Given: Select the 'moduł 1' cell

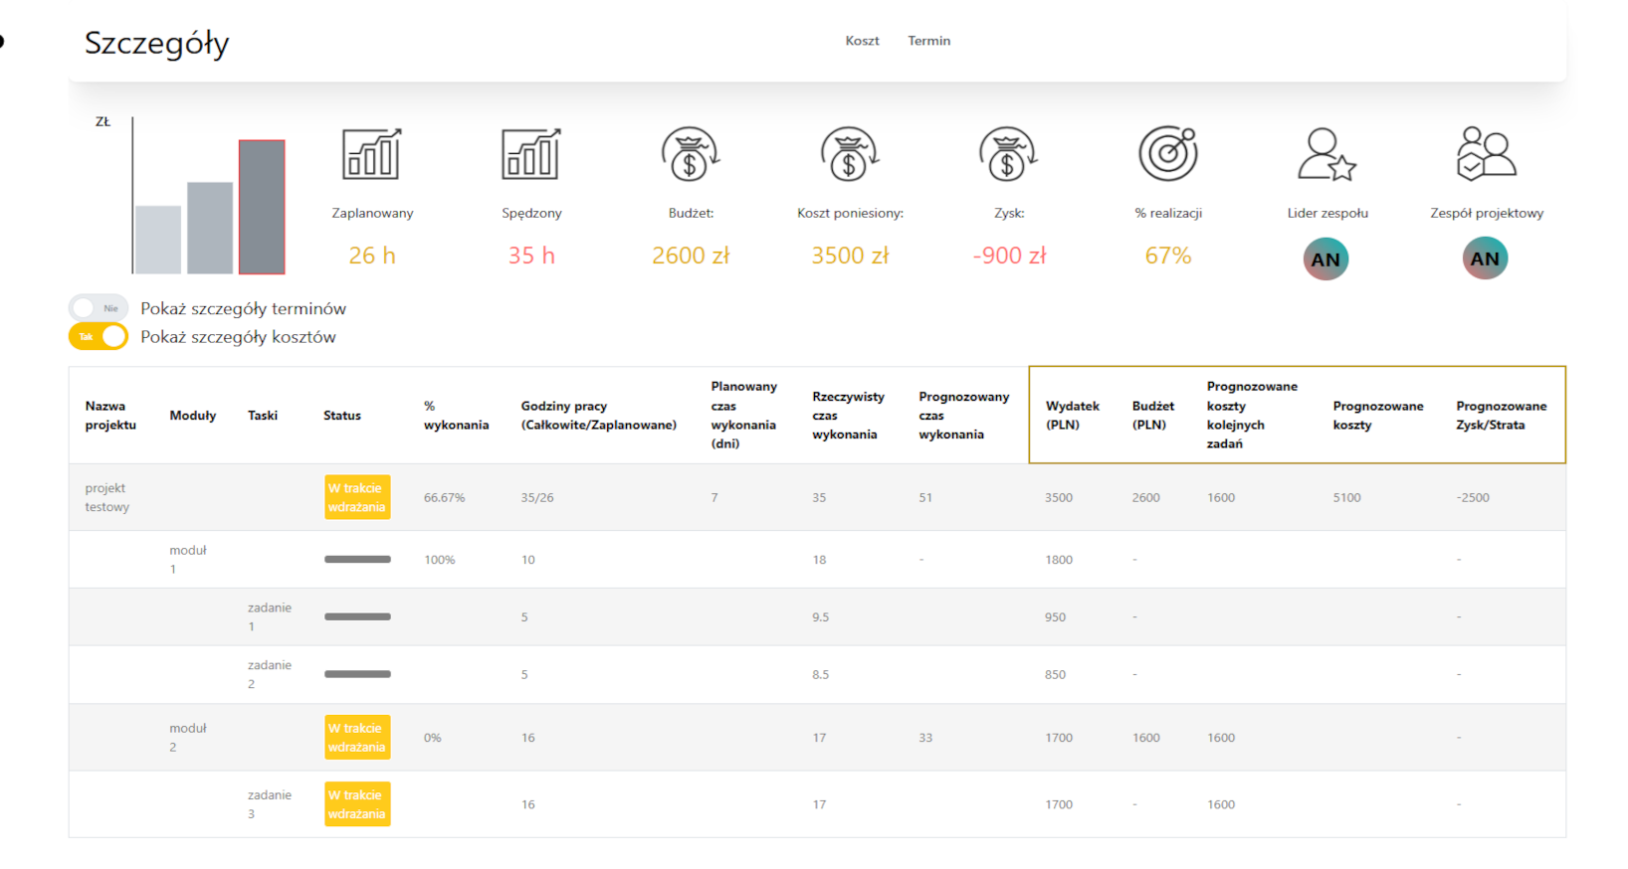Looking at the screenshot, I should pos(188,560).
